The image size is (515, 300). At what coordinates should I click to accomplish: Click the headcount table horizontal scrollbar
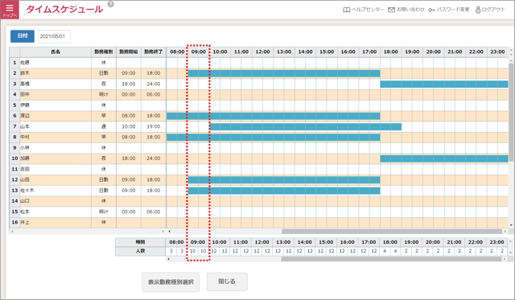coord(392,259)
